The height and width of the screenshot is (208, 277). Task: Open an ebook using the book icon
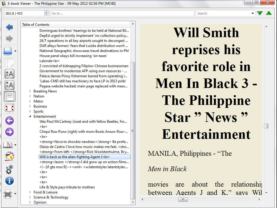[8, 51]
